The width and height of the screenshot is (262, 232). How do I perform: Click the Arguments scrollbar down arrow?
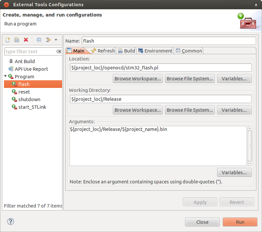coord(250,163)
